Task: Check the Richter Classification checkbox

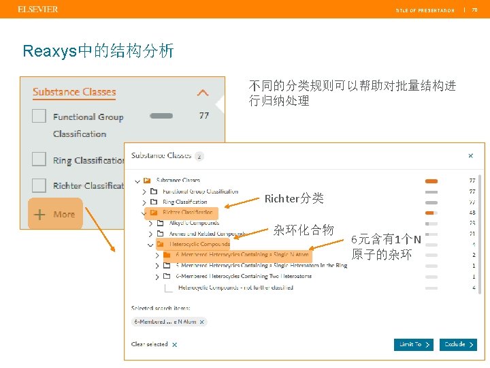Action: point(39,185)
